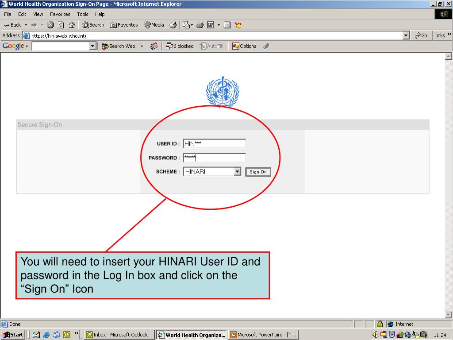Click the Sign On button
Screen dimensions: 453x340
tap(258, 172)
